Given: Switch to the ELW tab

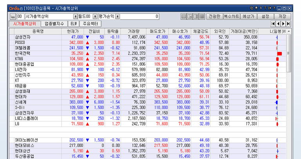Looking at the screenshot, I should click(74, 24).
